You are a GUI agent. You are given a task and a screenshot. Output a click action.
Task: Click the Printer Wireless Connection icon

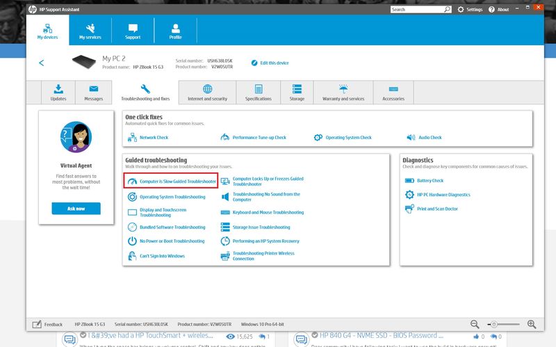(225, 256)
